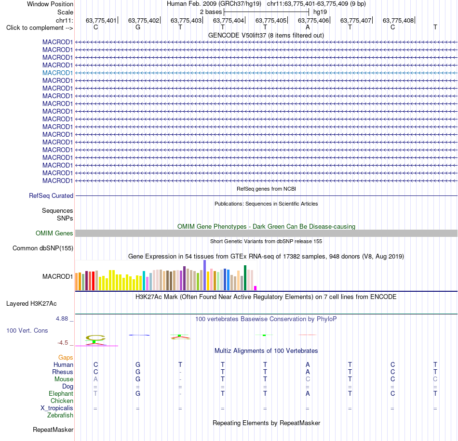The image size is (458, 441).
Task: Click base 'A' in the Rhesus alignment row
Action: (x=308, y=372)
